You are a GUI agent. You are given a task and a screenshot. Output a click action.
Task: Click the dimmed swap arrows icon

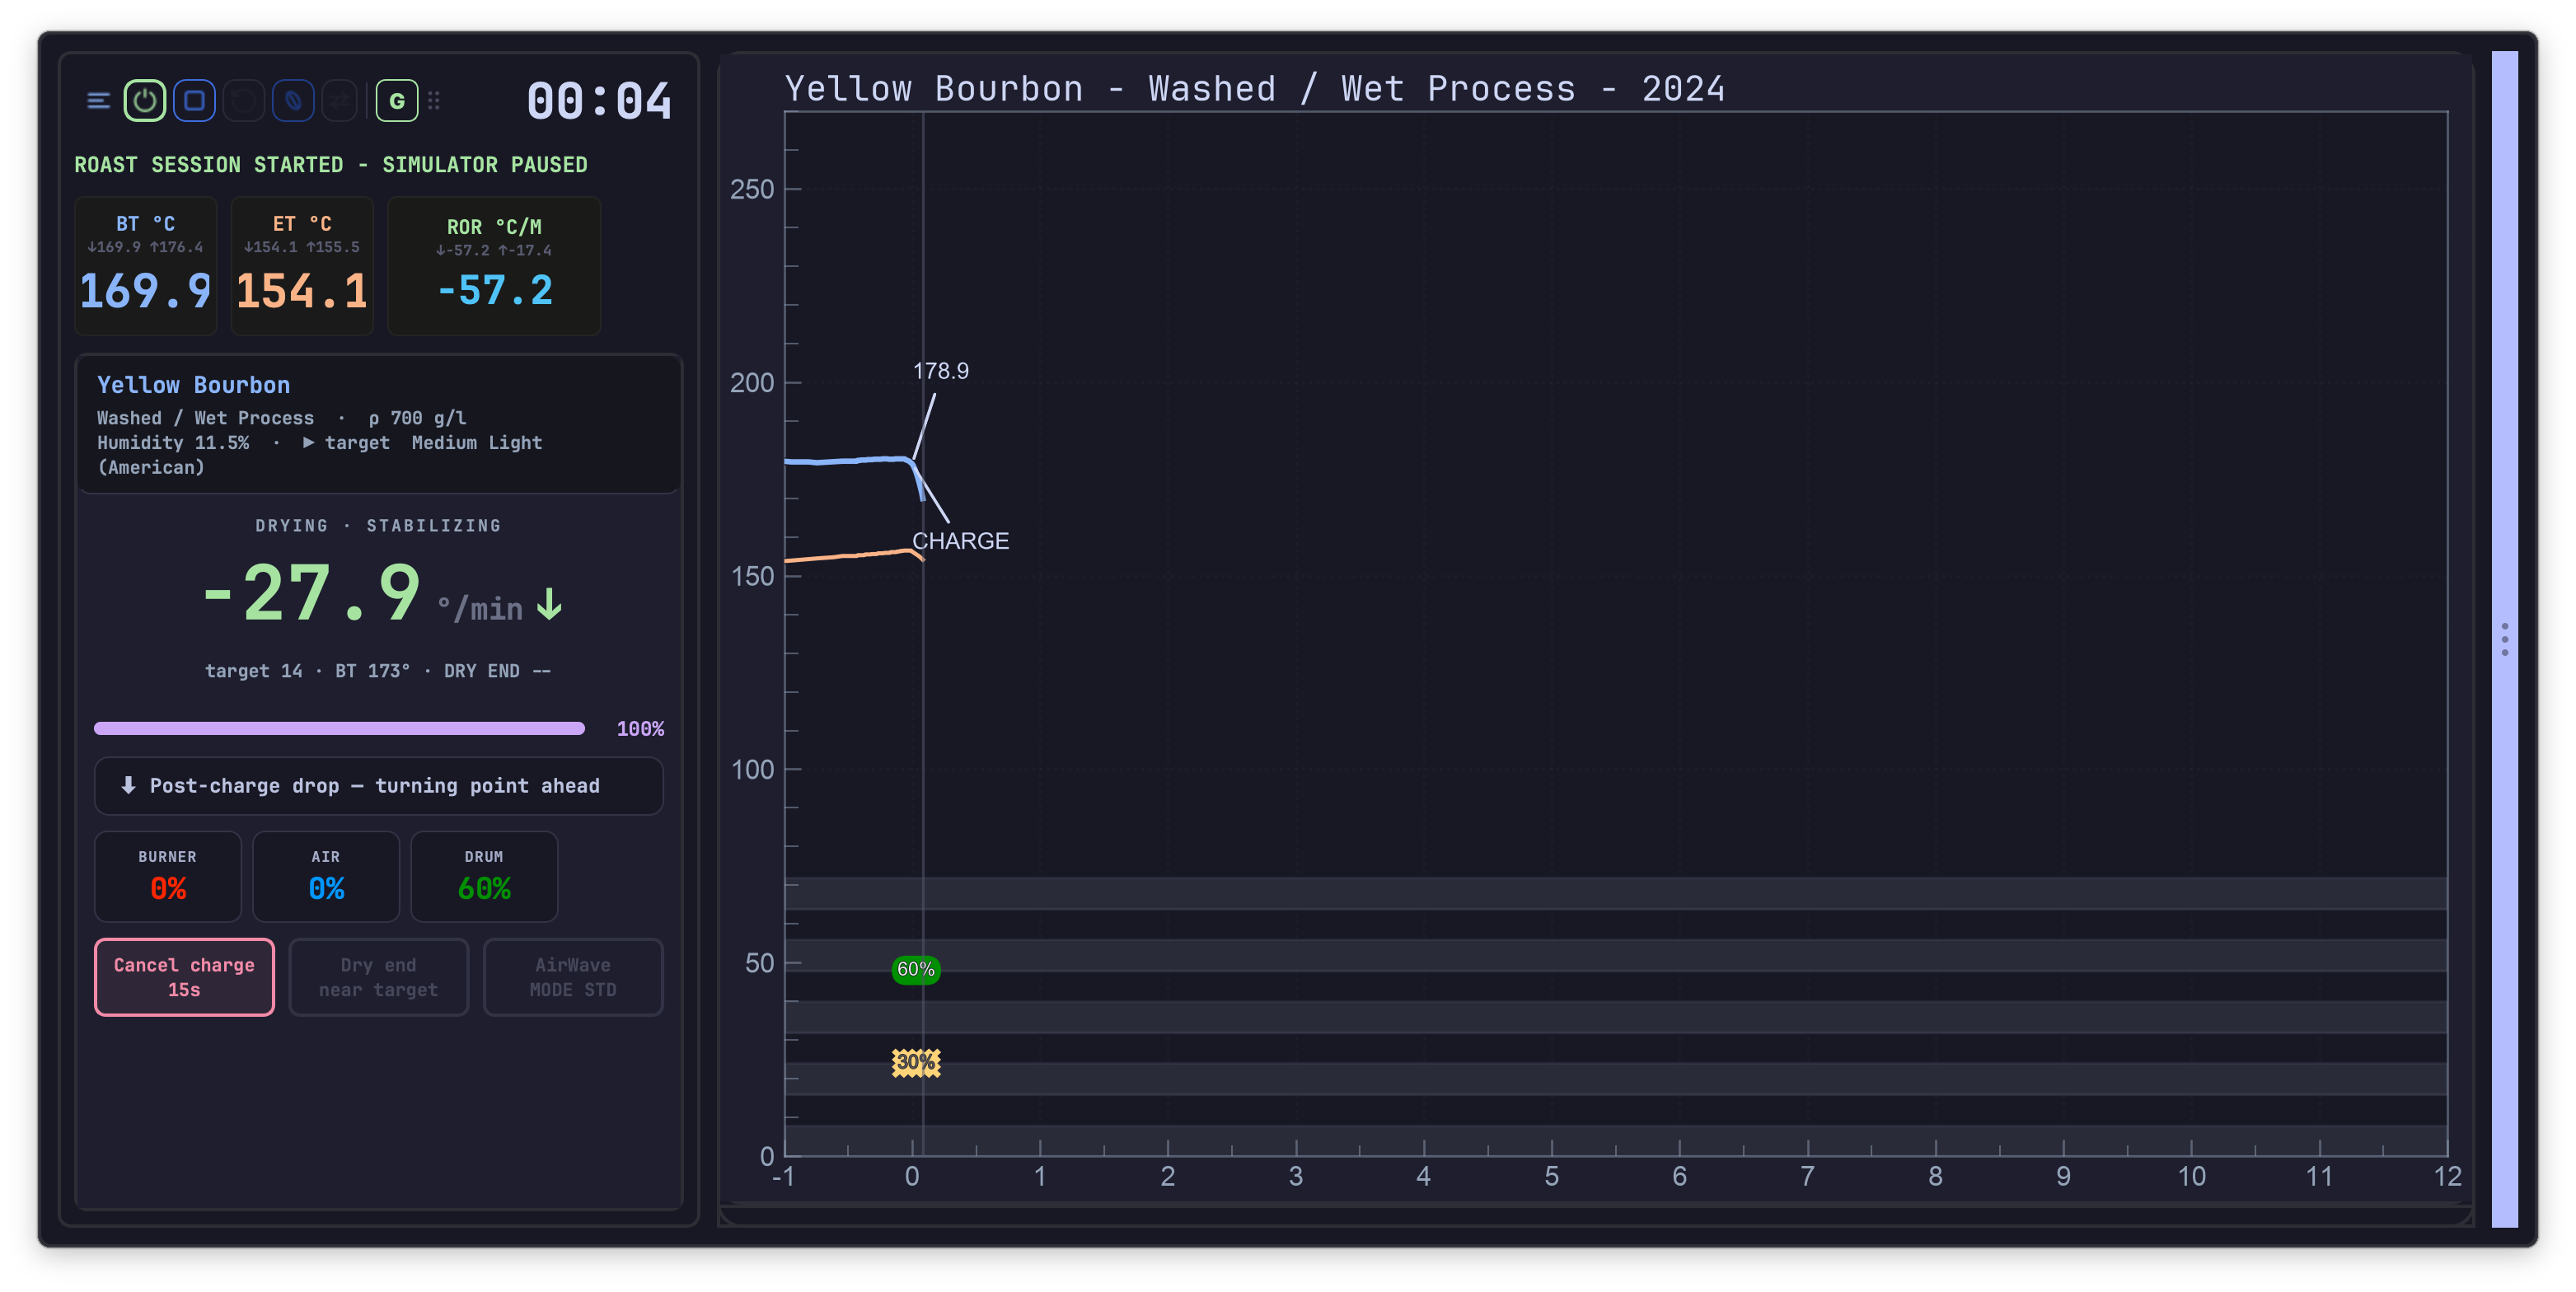click(x=340, y=101)
